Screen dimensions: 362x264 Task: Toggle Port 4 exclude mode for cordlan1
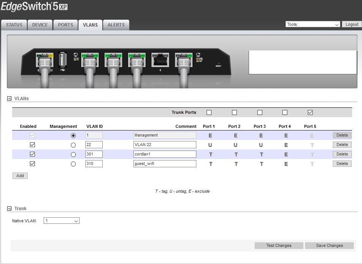[x=286, y=154]
